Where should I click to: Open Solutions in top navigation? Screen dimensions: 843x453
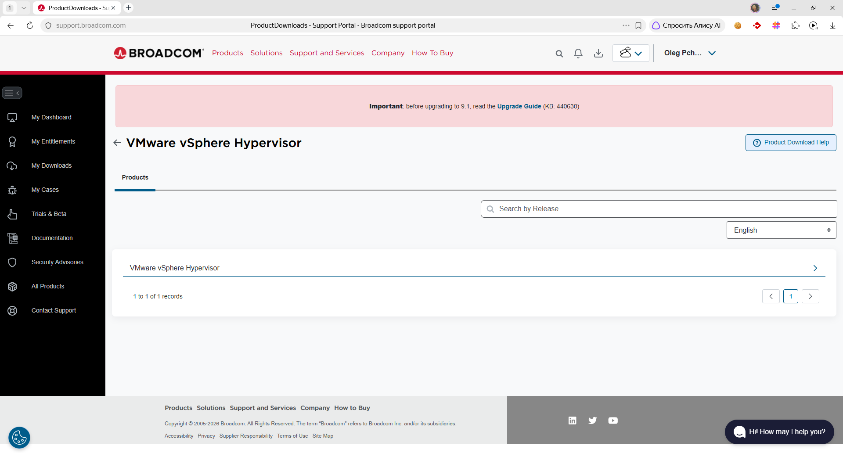click(x=267, y=53)
